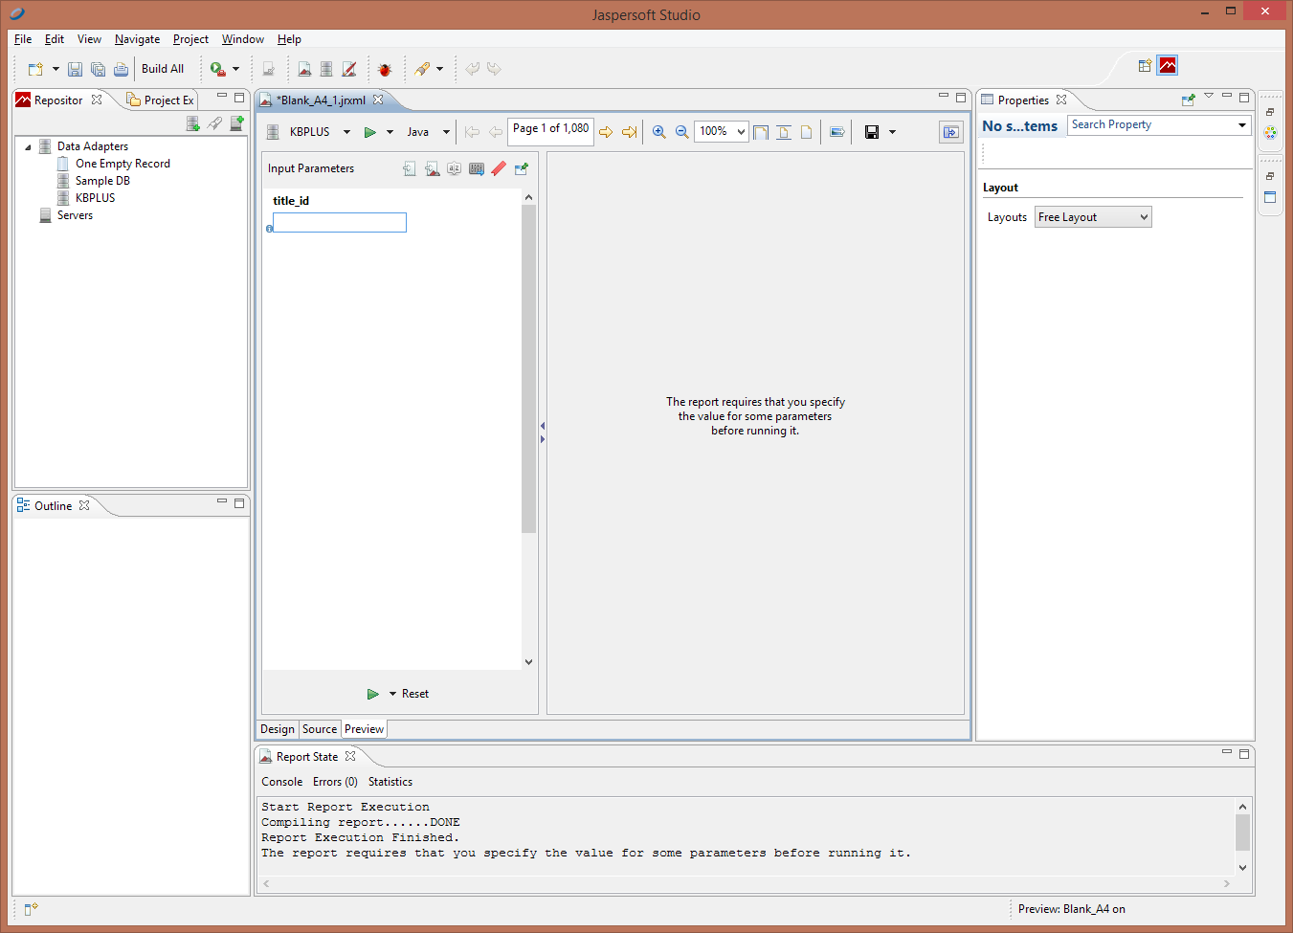Switch to the Project Explorer tab
1293x933 pixels.
[x=161, y=100]
